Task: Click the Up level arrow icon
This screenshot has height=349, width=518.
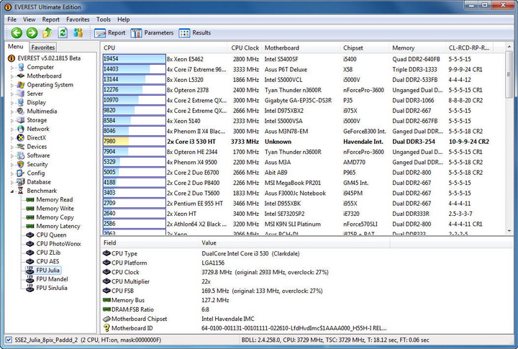Action: (x=47, y=32)
